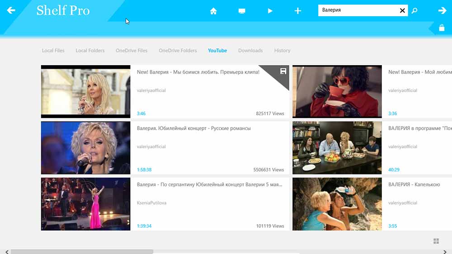The width and height of the screenshot is (452, 254).
Task: Open the store bag icon
Action: pyautogui.click(x=442, y=28)
